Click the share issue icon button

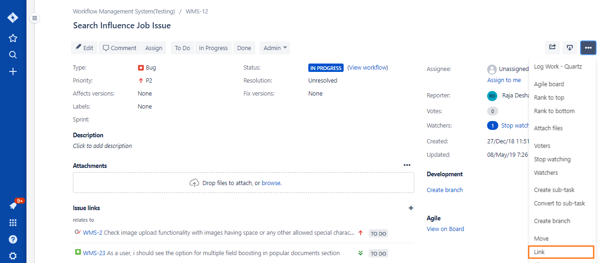click(x=552, y=47)
